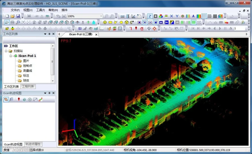Toggle medium point size dots button
The width and height of the screenshot is (252, 154).
pos(209,16)
